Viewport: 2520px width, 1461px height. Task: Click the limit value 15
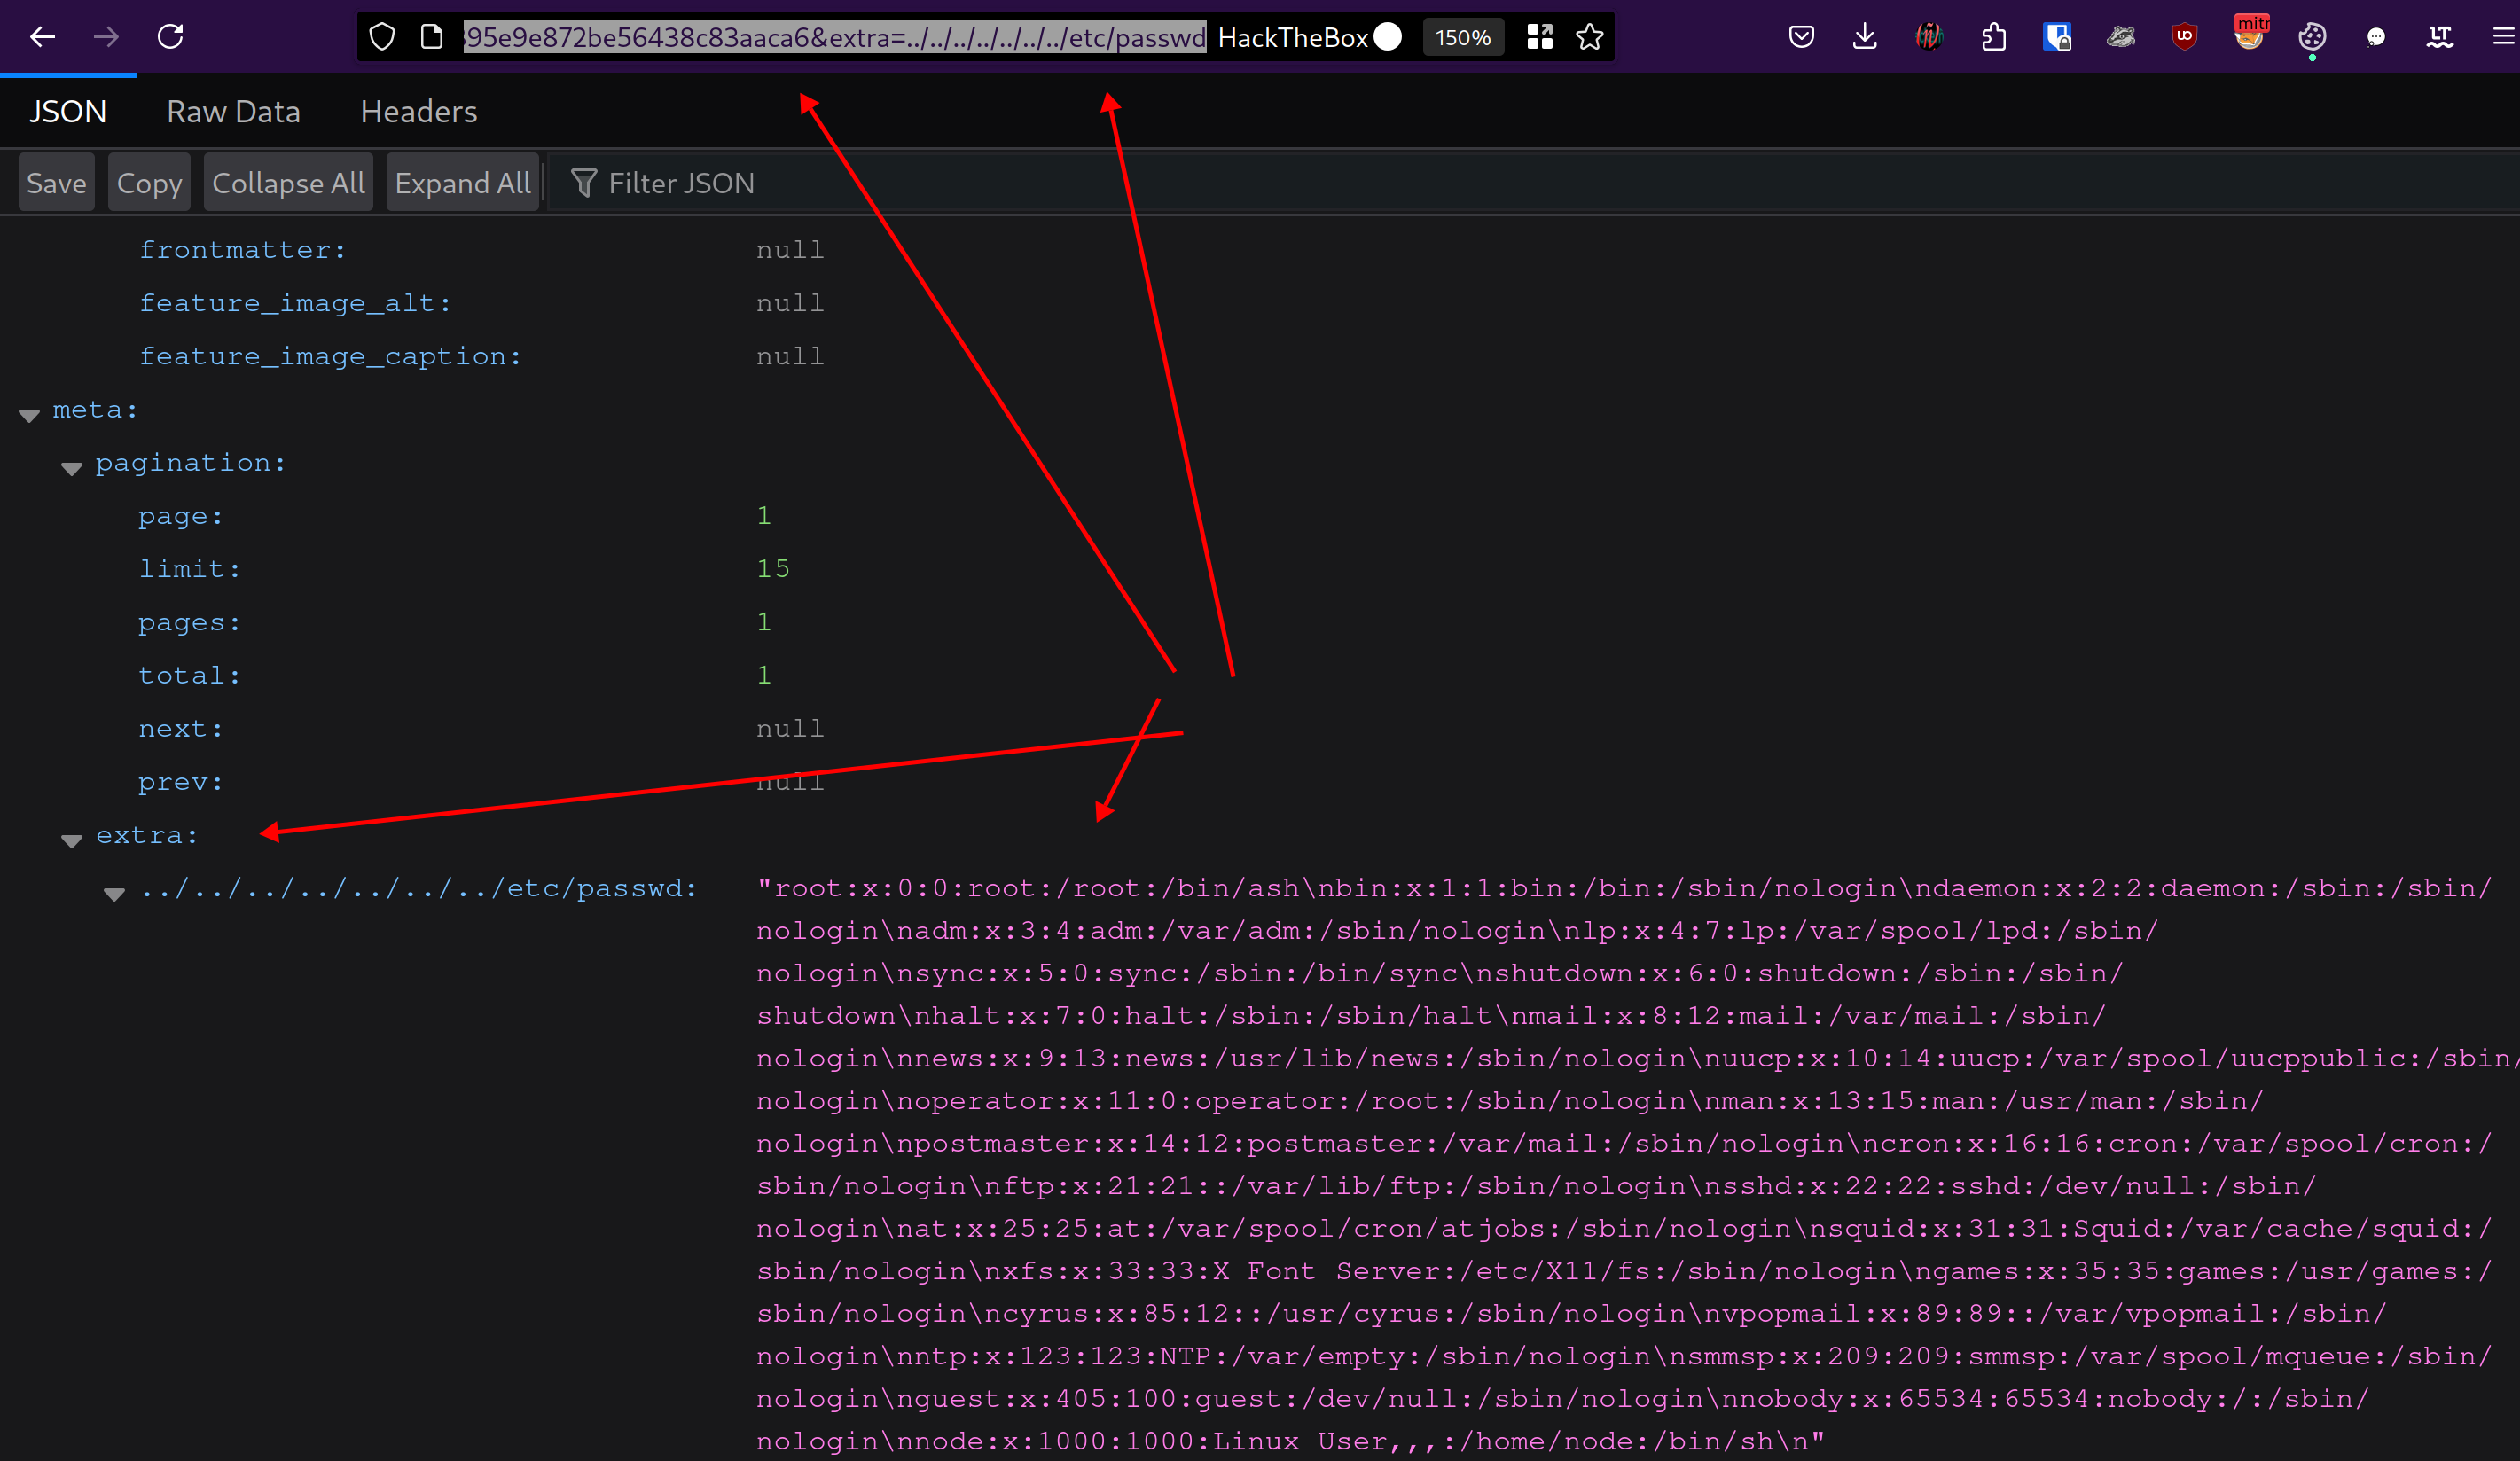coord(773,568)
